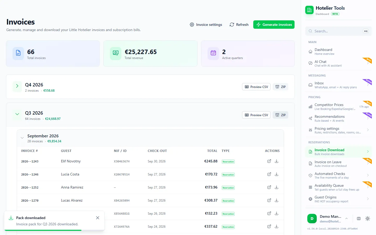The width and height of the screenshot is (376, 235).
Task: Open invoice 2026--1243 in new window
Action: pos(269,161)
